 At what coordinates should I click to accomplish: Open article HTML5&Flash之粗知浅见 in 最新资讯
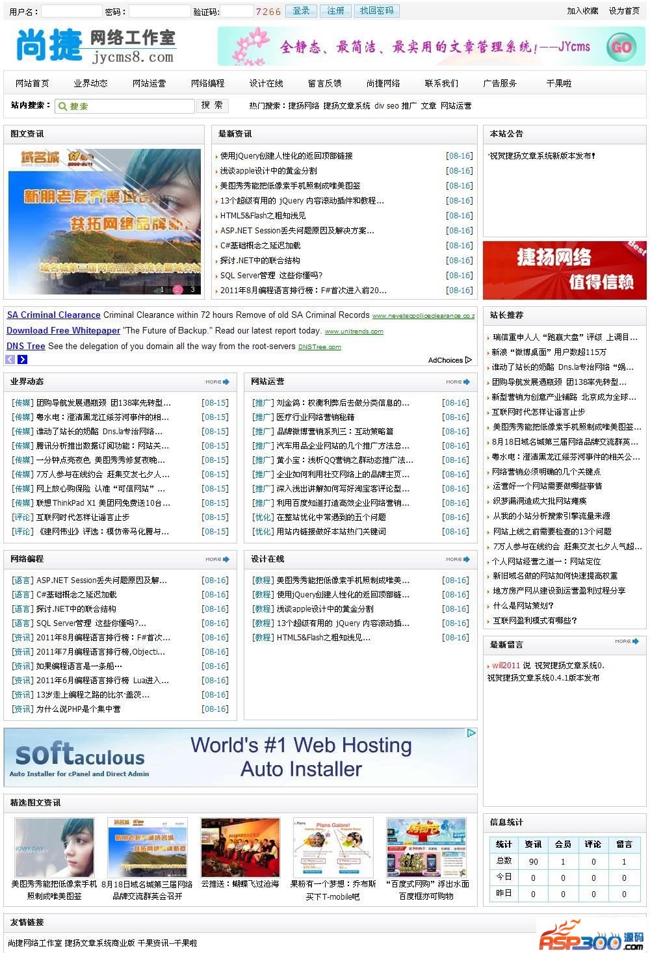tap(263, 216)
